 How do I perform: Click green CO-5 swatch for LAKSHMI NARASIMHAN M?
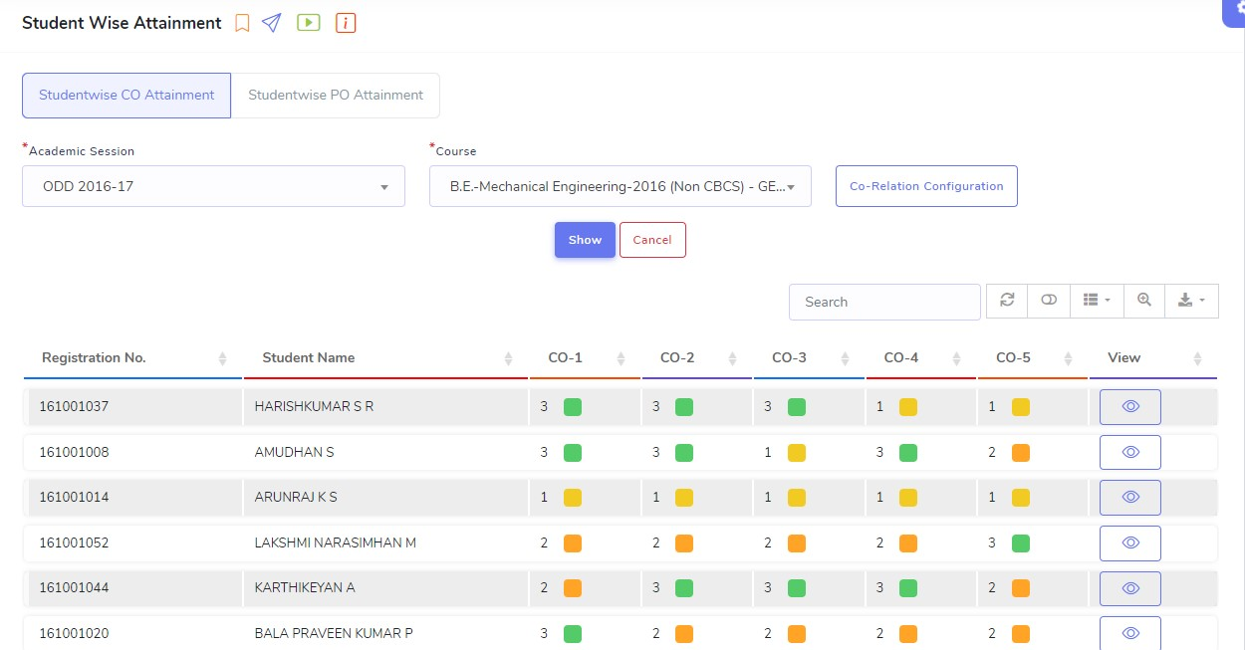(1021, 542)
